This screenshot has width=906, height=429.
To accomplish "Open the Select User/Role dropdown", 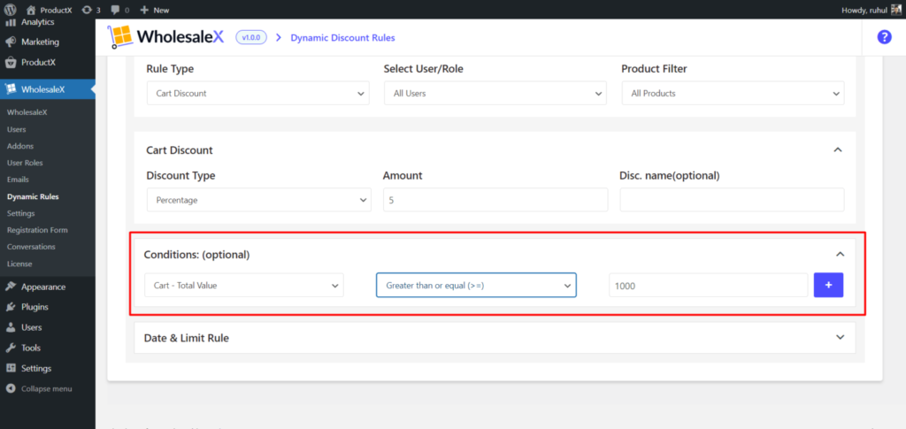I will pyautogui.click(x=495, y=93).
